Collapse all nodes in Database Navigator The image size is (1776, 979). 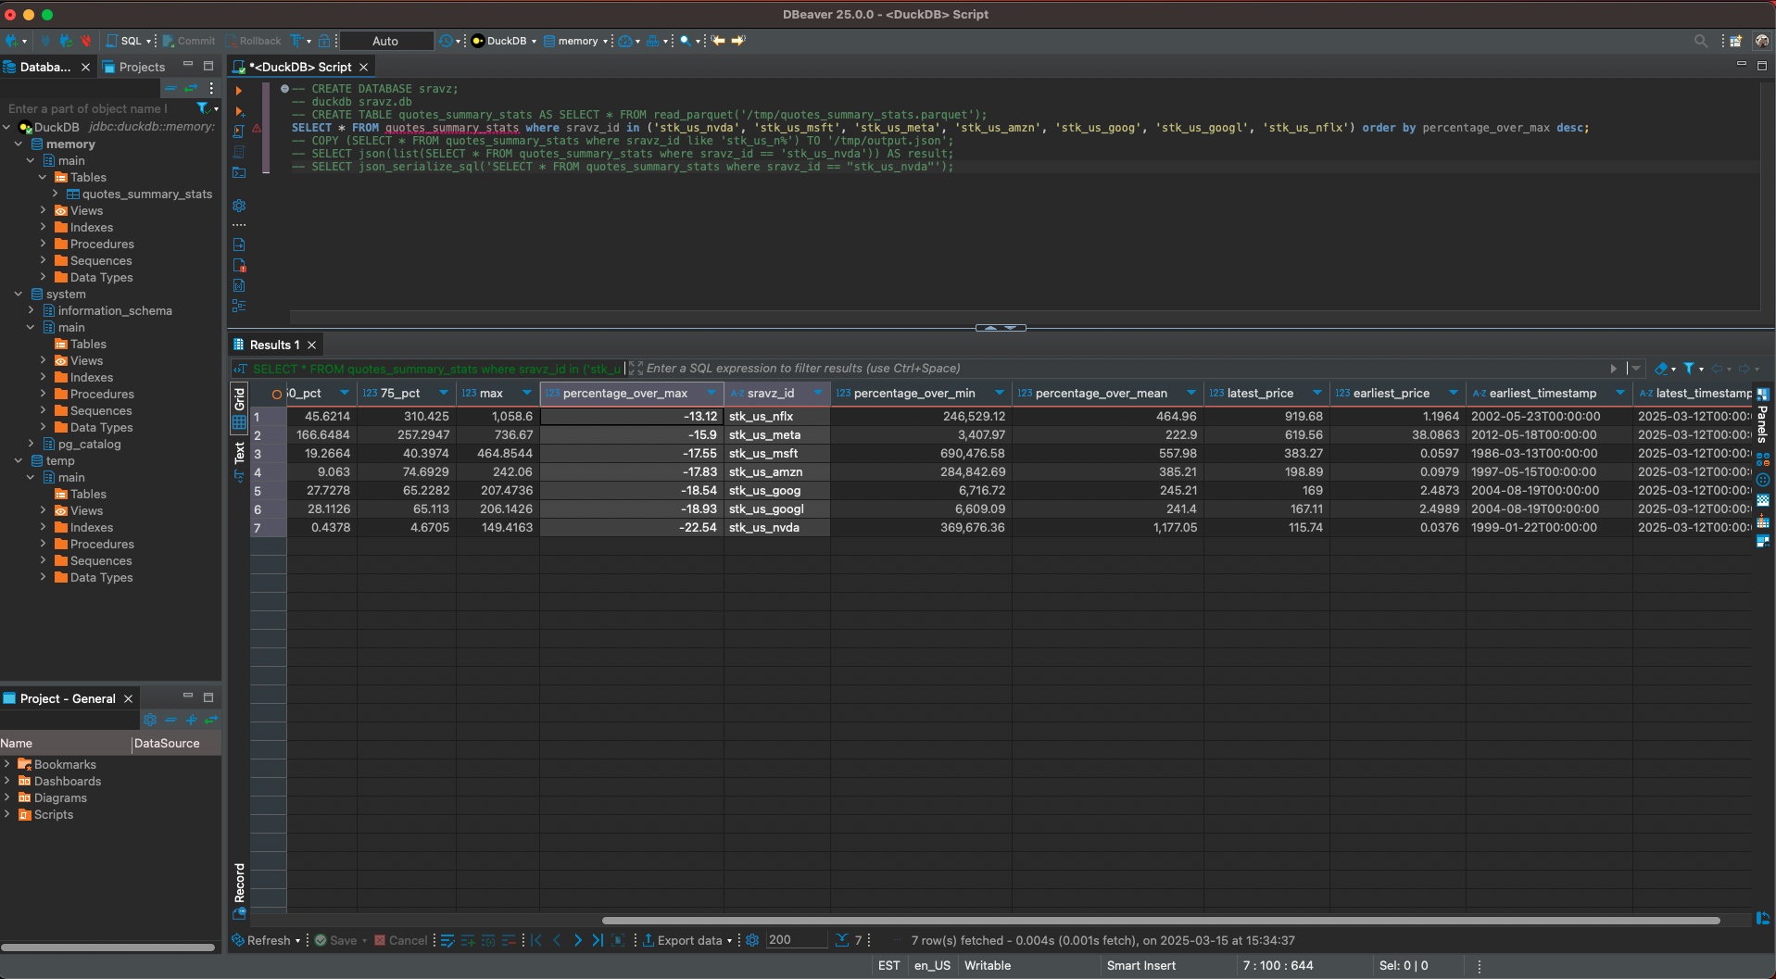pyautogui.click(x=170, y=88)
